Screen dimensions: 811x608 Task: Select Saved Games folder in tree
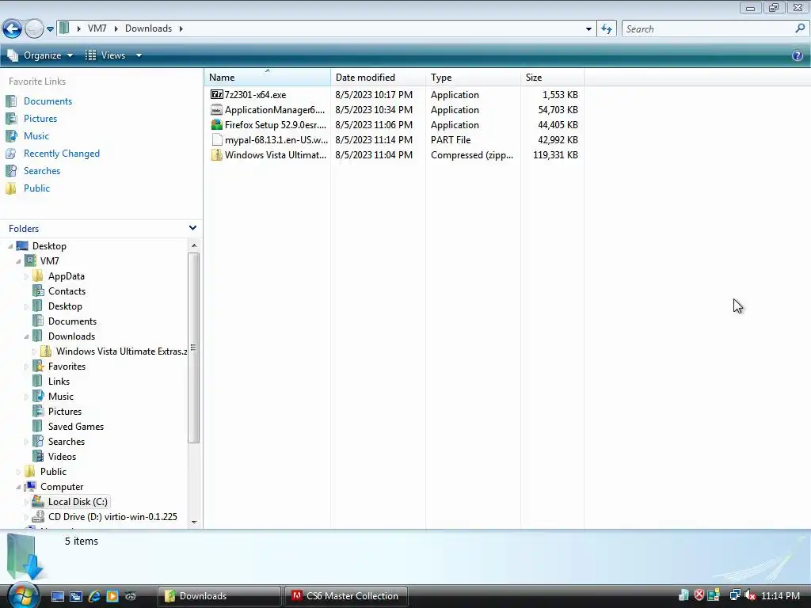(75, 427)
